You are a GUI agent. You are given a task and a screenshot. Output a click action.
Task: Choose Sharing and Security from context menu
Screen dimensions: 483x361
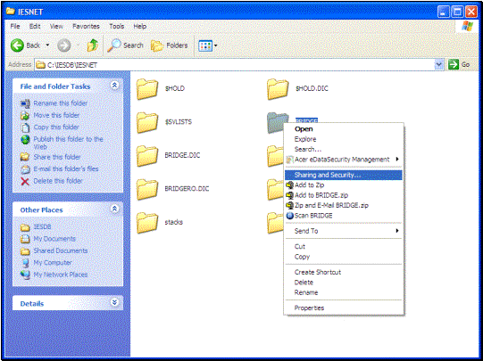pos(344,175)
